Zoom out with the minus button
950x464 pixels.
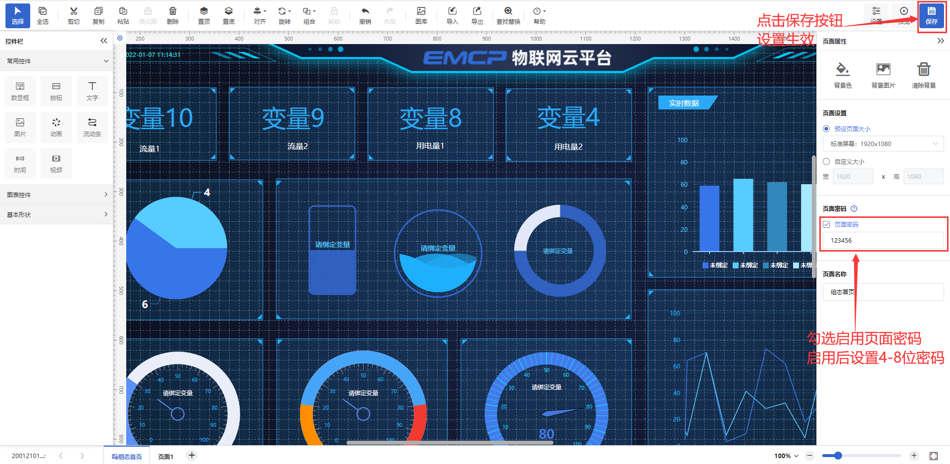pos(809,456)
